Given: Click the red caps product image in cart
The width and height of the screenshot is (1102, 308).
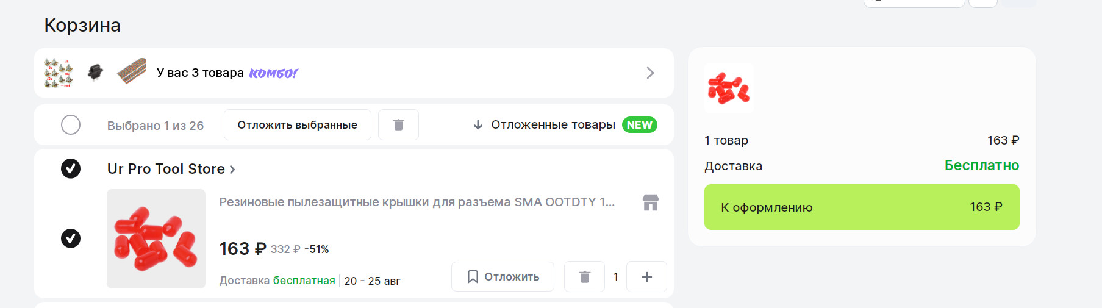Looking at the screenshot, I should [156, 238].
